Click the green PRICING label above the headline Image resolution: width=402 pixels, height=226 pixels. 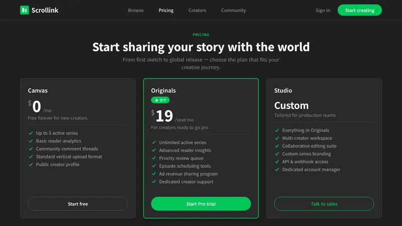pos(201,35)
